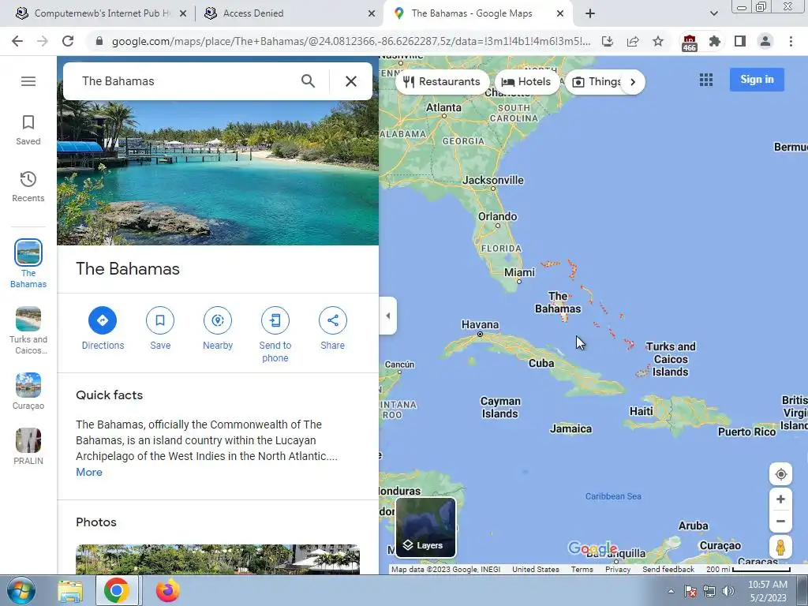Share The Bahamas place link
808x606 pixels.
click(x=333, y=328)
